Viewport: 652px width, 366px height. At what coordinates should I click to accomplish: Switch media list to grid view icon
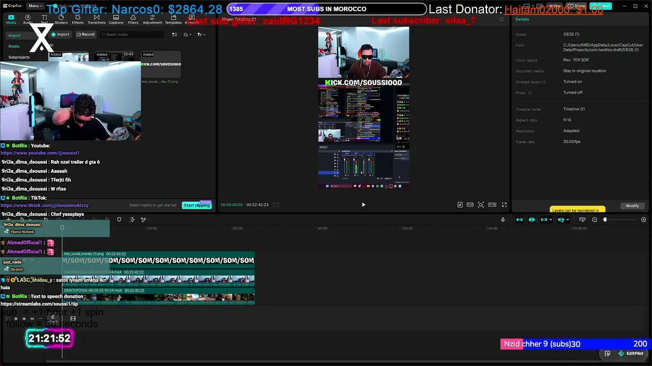pyautogui.click(x=175, y=35)
